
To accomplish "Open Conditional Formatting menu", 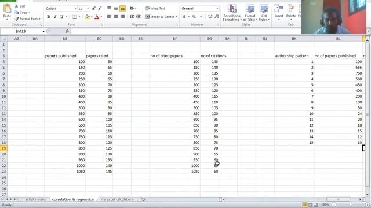I will [232, 13].
